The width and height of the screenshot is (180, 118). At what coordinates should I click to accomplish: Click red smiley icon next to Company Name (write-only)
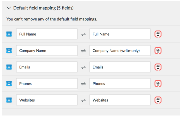click(158, 50)
